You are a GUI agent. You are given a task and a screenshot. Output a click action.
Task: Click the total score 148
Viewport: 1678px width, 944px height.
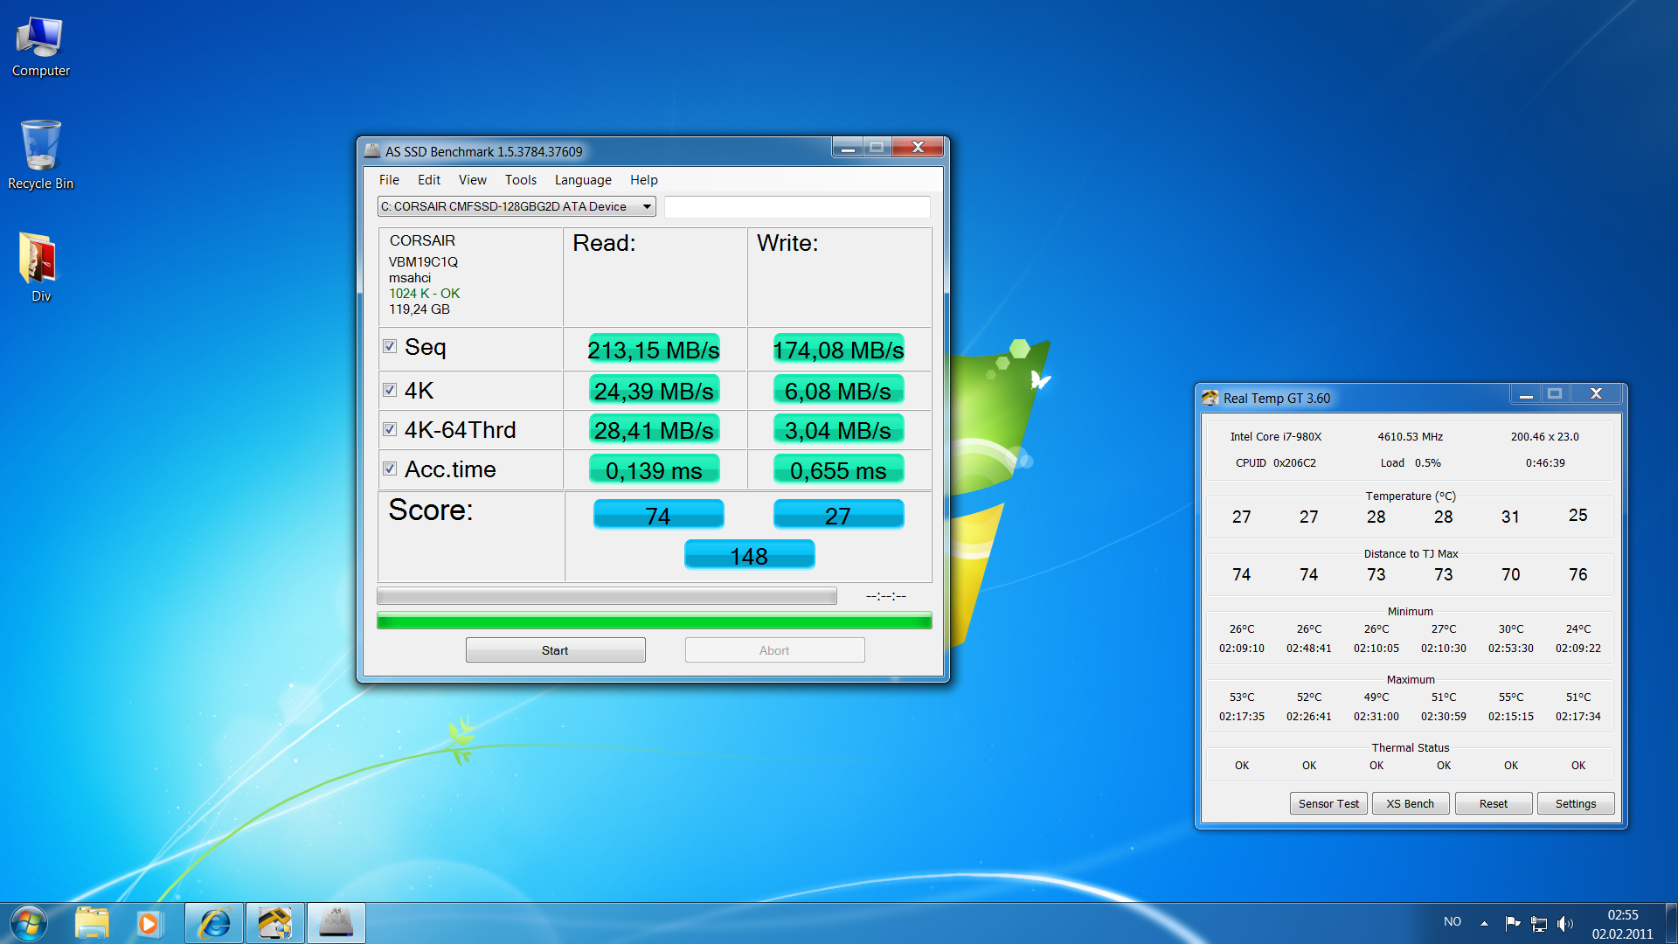click(x=749, y=555)
